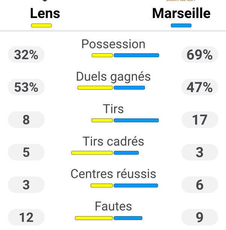
Task: Click the Marseille 47% duels won value
Action: (x=199, y=87)
